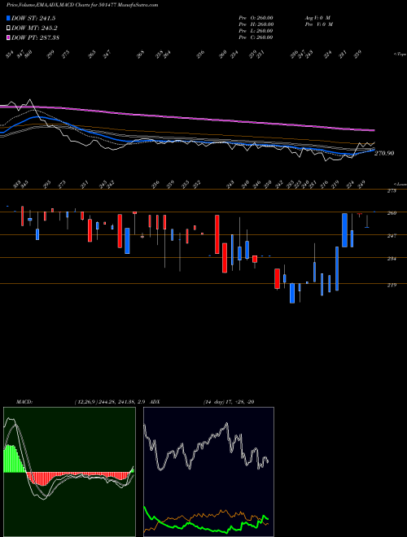The image size is (407, 537).
Task: Click the 'MACD:' panel heading
Action: point(24,402)
